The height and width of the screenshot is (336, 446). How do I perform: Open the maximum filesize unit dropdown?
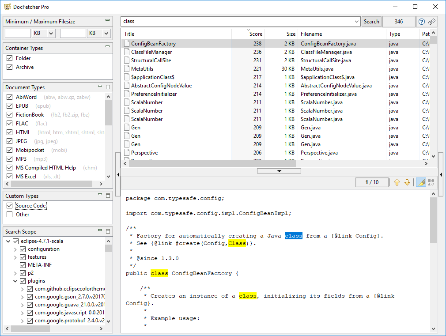coord(106,33)
